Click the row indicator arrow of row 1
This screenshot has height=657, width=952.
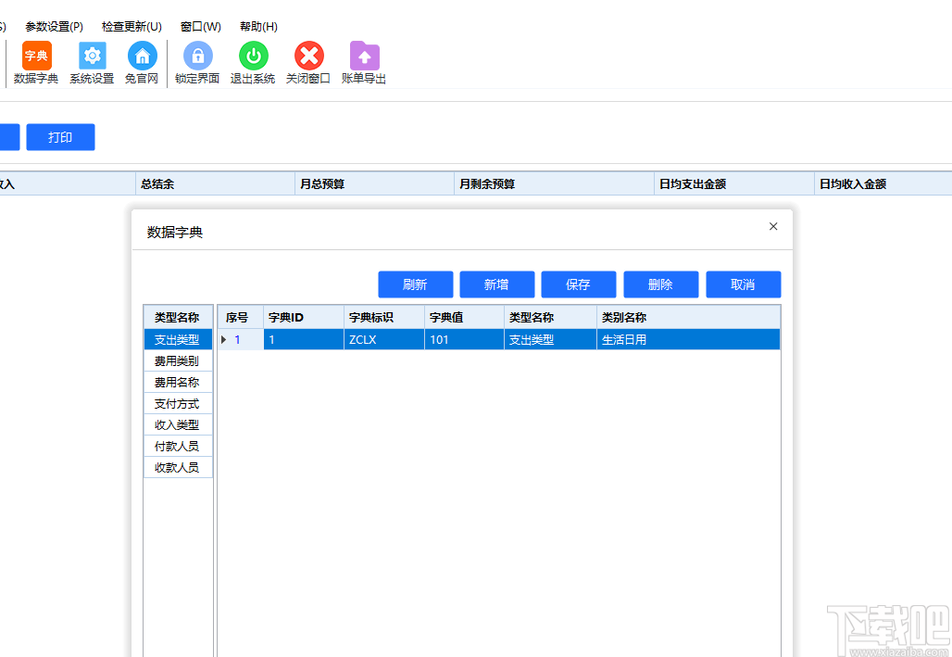click(223, 340)
